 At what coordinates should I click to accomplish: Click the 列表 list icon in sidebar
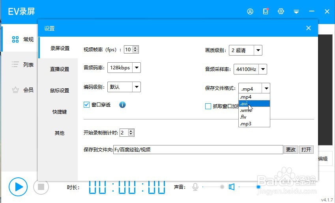coord(15,64)
